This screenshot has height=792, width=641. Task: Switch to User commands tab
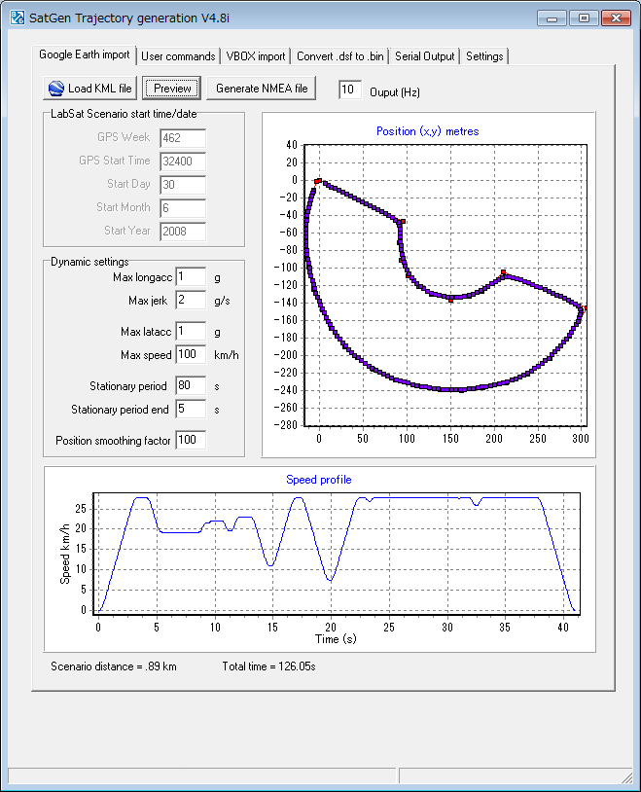pyautogui.click(x=178, y=56)
